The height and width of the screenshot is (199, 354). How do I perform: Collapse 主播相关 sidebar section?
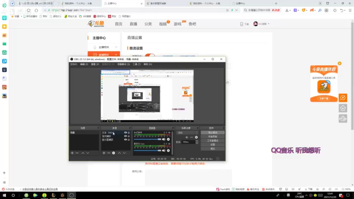click(x=116, y=47)
